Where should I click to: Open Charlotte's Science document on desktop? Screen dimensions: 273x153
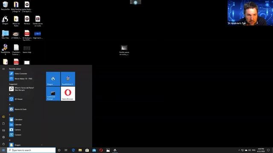(16, 50)
